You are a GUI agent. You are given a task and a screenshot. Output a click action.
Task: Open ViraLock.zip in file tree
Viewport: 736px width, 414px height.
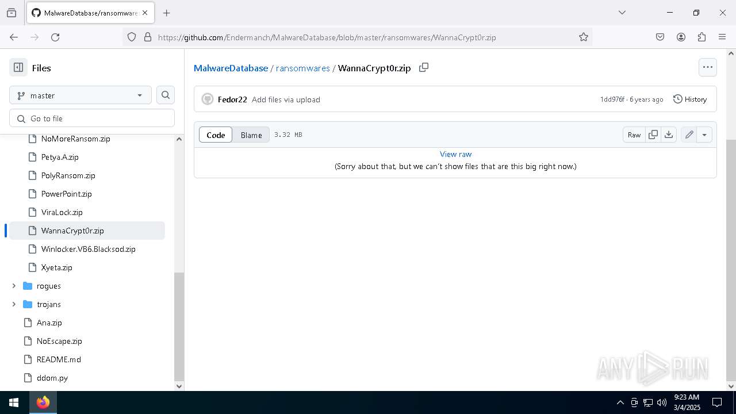point(62,212)
